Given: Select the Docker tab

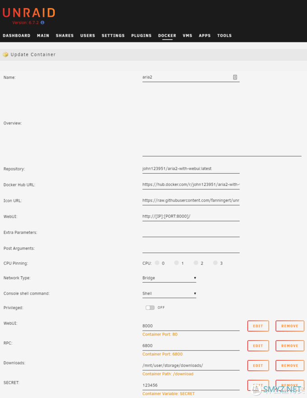Looking at the screenshot, I should point(167,36).
